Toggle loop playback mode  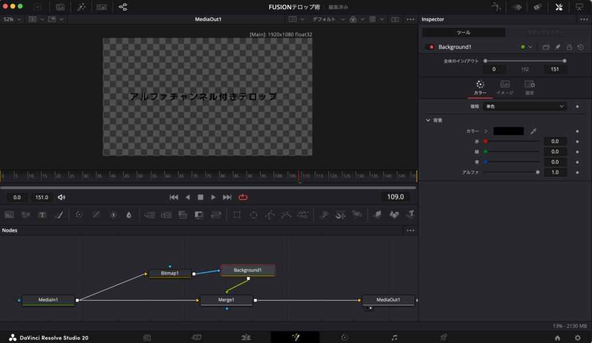pos(243,197)
